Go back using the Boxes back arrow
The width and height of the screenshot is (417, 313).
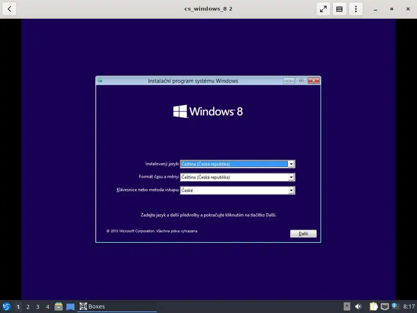(x=9, y=9)
